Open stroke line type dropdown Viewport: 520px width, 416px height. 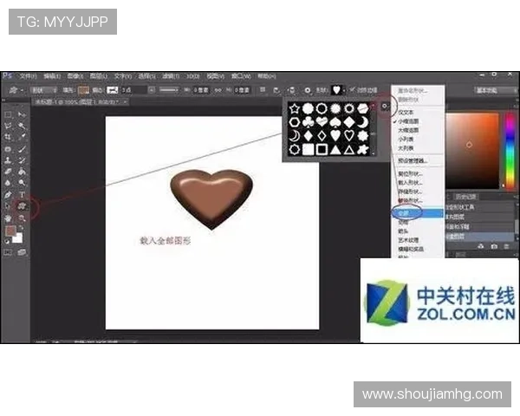(x=169, y=90)
